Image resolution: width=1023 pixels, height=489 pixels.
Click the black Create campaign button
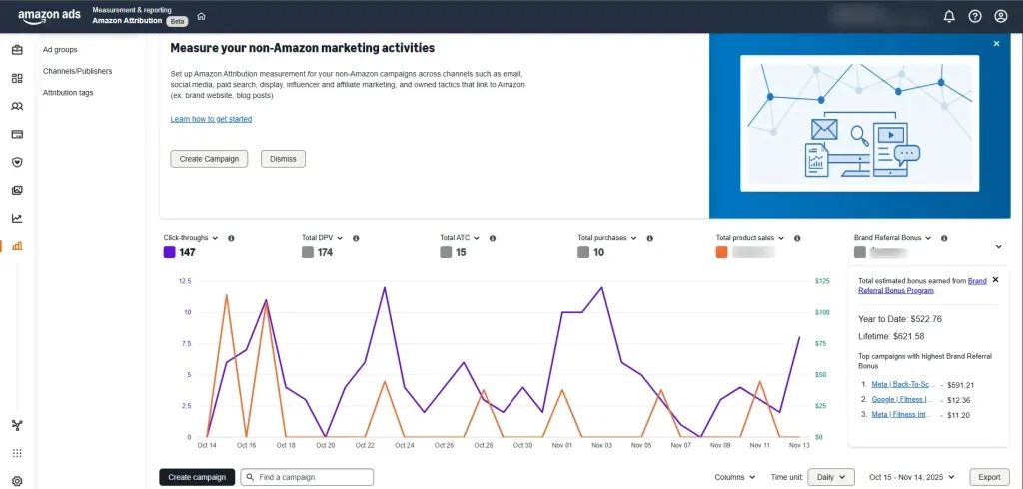(197, 477)
